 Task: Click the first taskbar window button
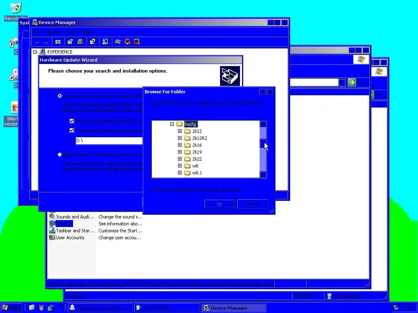[100, 308]
